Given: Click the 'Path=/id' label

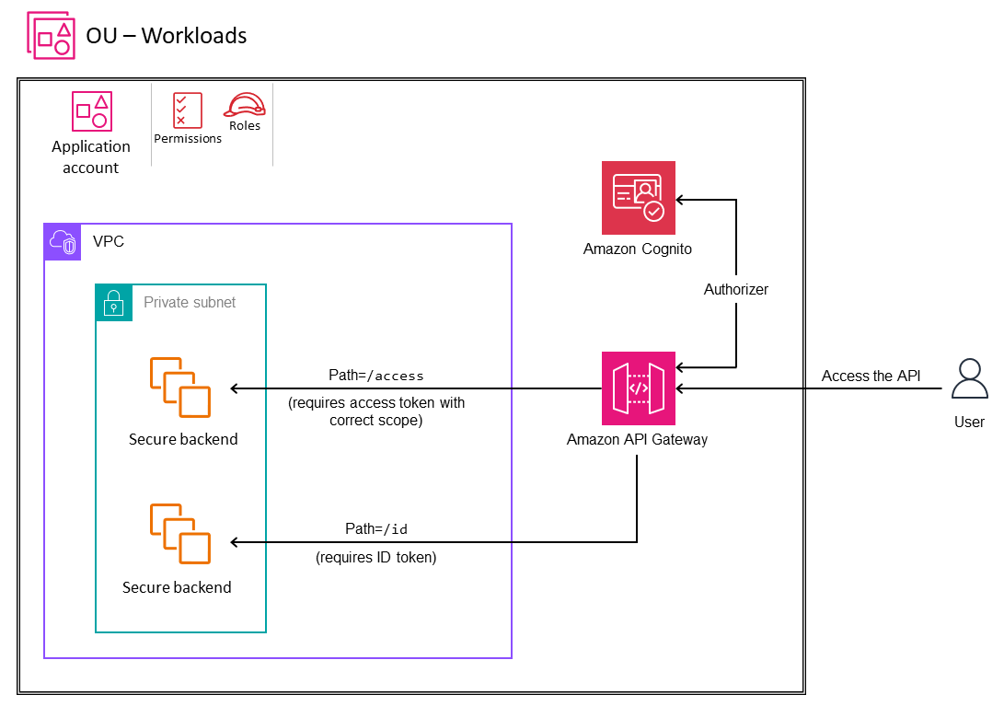Looking at the screenshot, I should click(376, 529).
